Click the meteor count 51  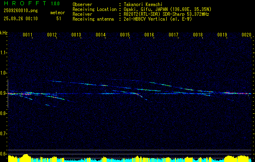coord(58,19)
